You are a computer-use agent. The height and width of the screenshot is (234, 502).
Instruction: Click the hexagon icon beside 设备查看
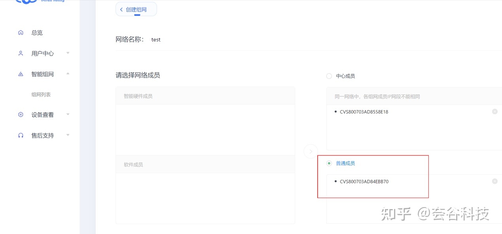(x=21, y=115)
